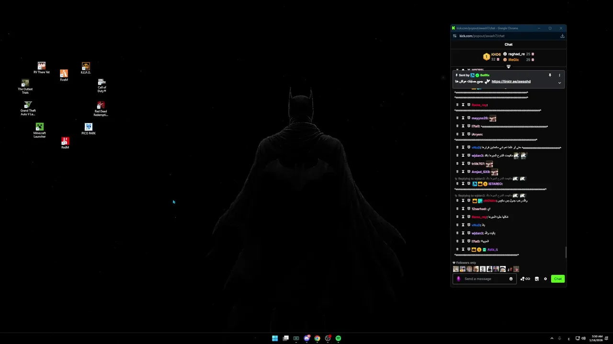The width and height of the screenshot is (613, 344).
Task: Timeout Amjad_SX8 with hourglass icon
Action: tap(463, 172)
